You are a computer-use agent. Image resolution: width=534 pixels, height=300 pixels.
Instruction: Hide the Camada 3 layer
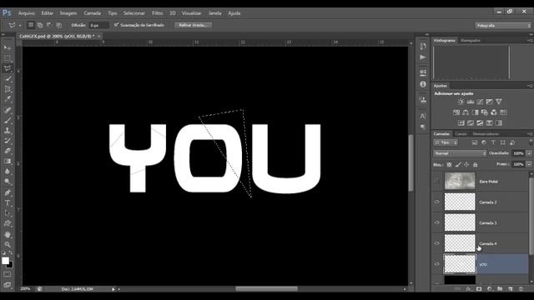point(437,222)
